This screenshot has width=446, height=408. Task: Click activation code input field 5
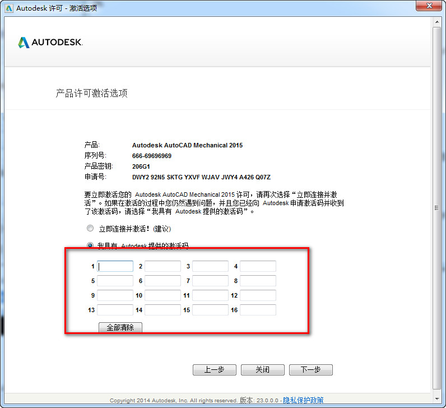(115, 281)
